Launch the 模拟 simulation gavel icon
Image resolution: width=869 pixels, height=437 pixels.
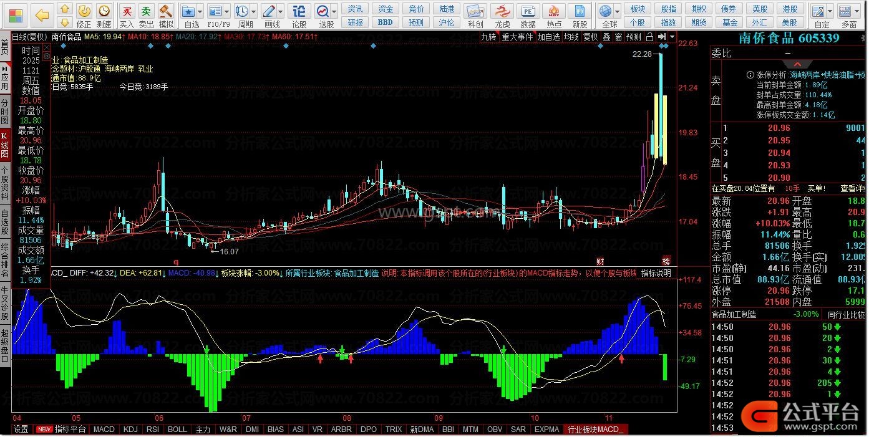click(x=165, y=14)
